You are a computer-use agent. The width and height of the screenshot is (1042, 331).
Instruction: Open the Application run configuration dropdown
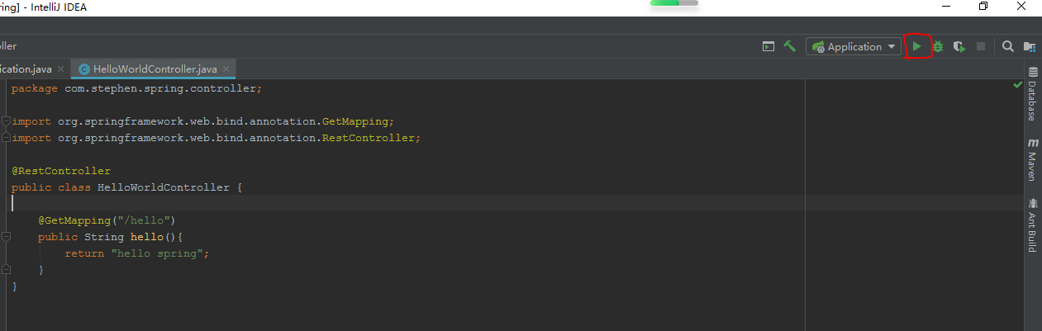854,47
